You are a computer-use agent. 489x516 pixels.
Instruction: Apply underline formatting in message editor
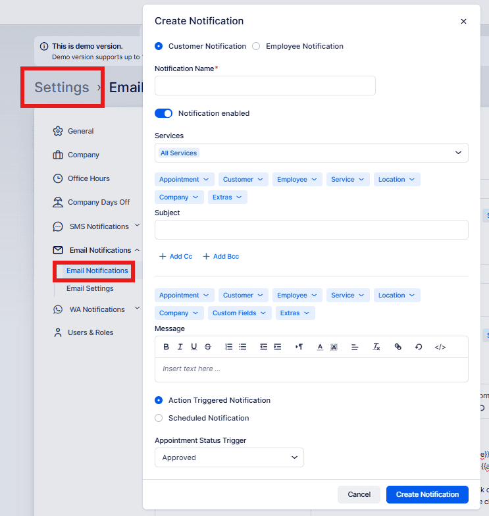[193, 347]
